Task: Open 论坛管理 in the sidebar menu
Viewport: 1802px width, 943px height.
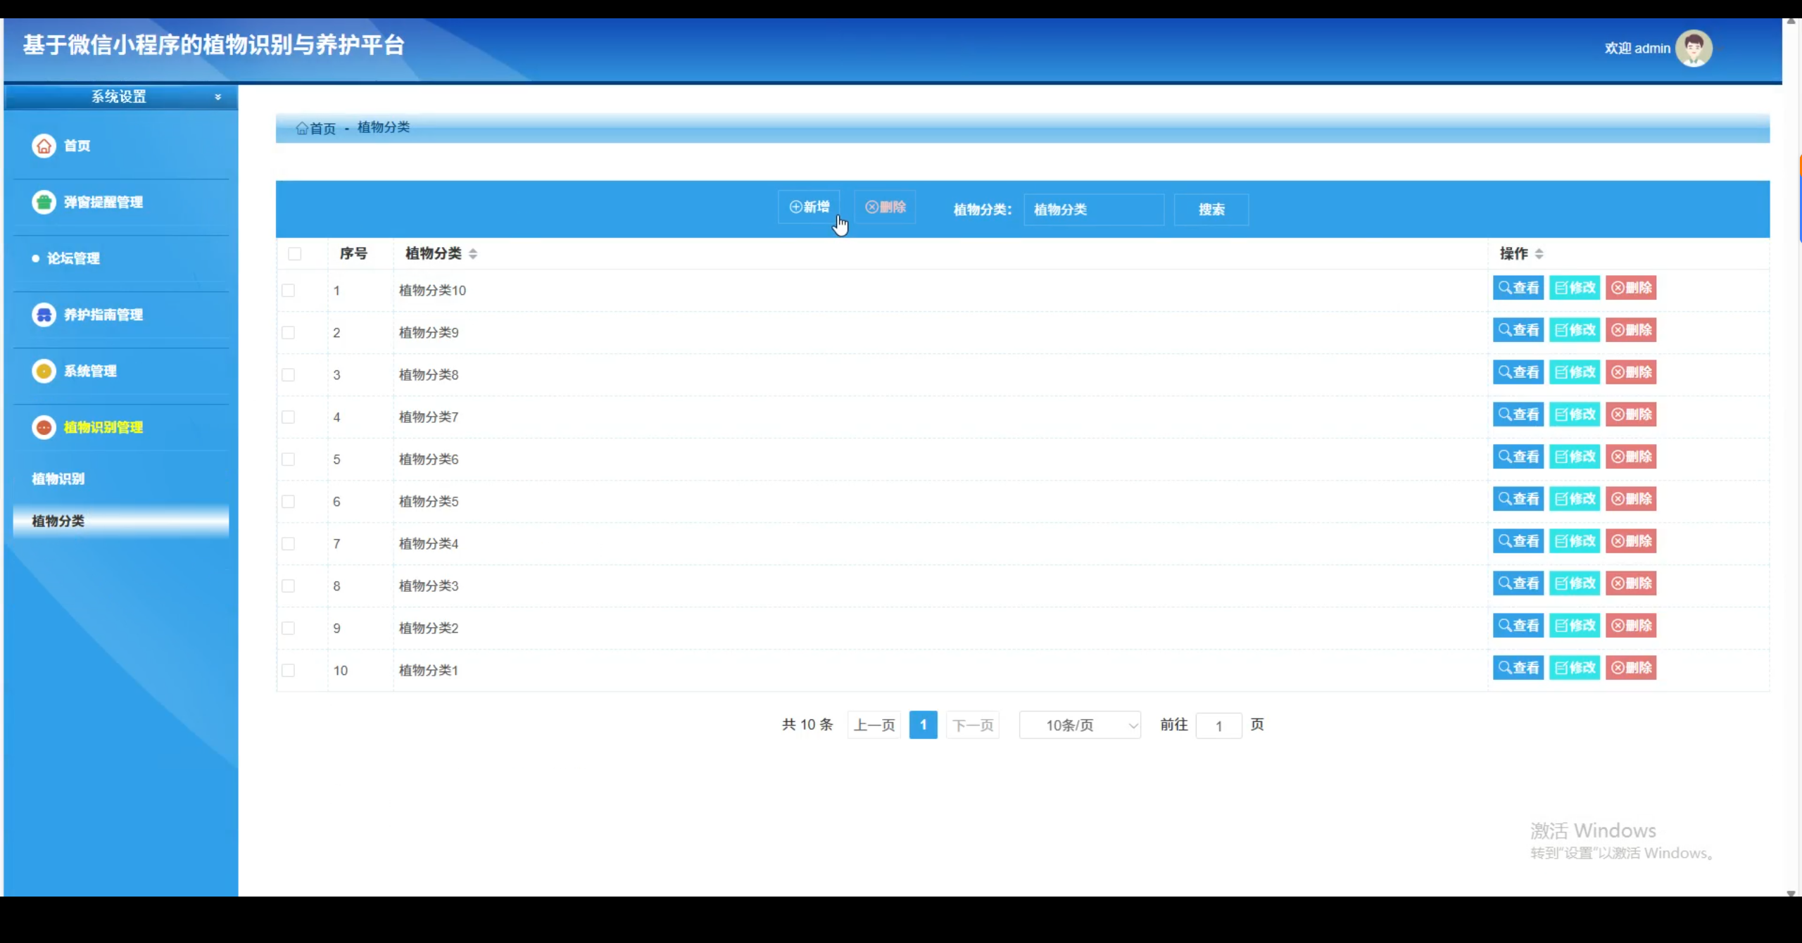Action: [x=73, y=258]
